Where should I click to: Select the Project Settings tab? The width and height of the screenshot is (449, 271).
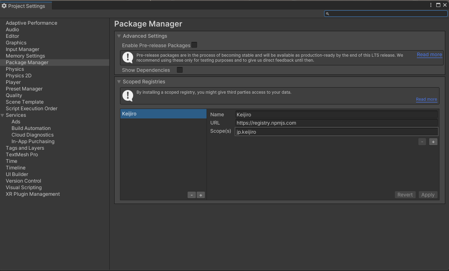(26, 6)
